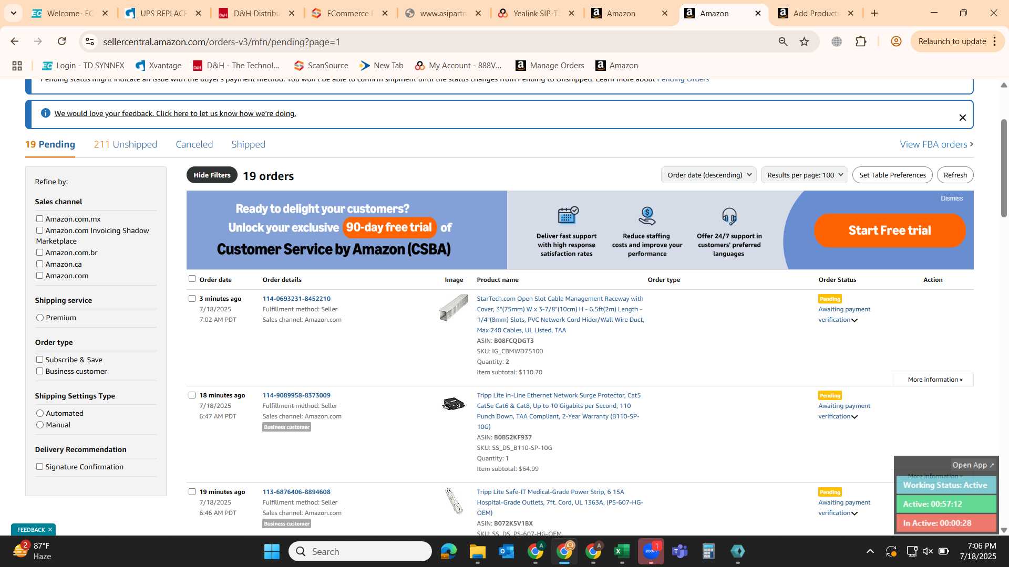Bookmark this page with the star icon

pyautogui.click(x=805, y=41)
